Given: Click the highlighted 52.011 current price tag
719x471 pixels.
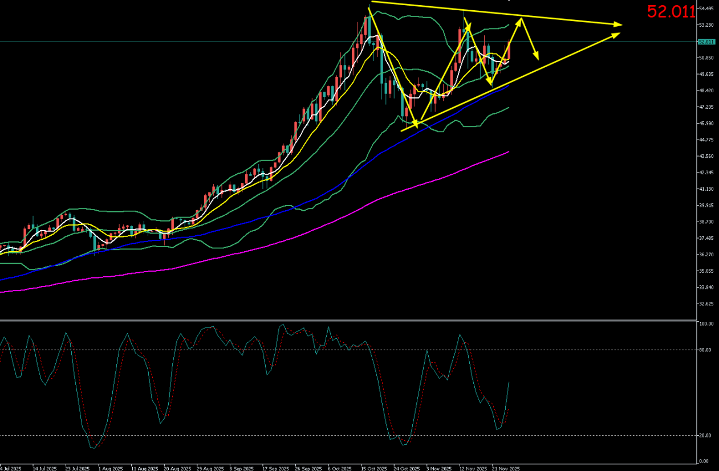Looking at the screenshot, I should click(x=706, y=42).
